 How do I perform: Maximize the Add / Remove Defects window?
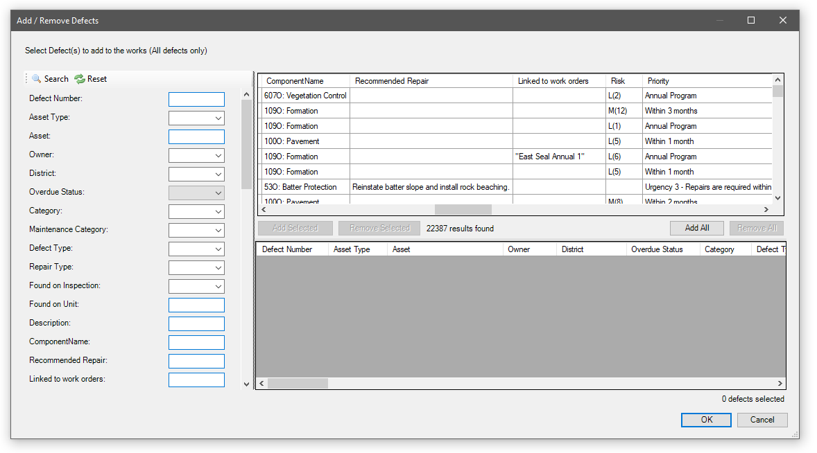pyautogui.click(x=751, y=21)
